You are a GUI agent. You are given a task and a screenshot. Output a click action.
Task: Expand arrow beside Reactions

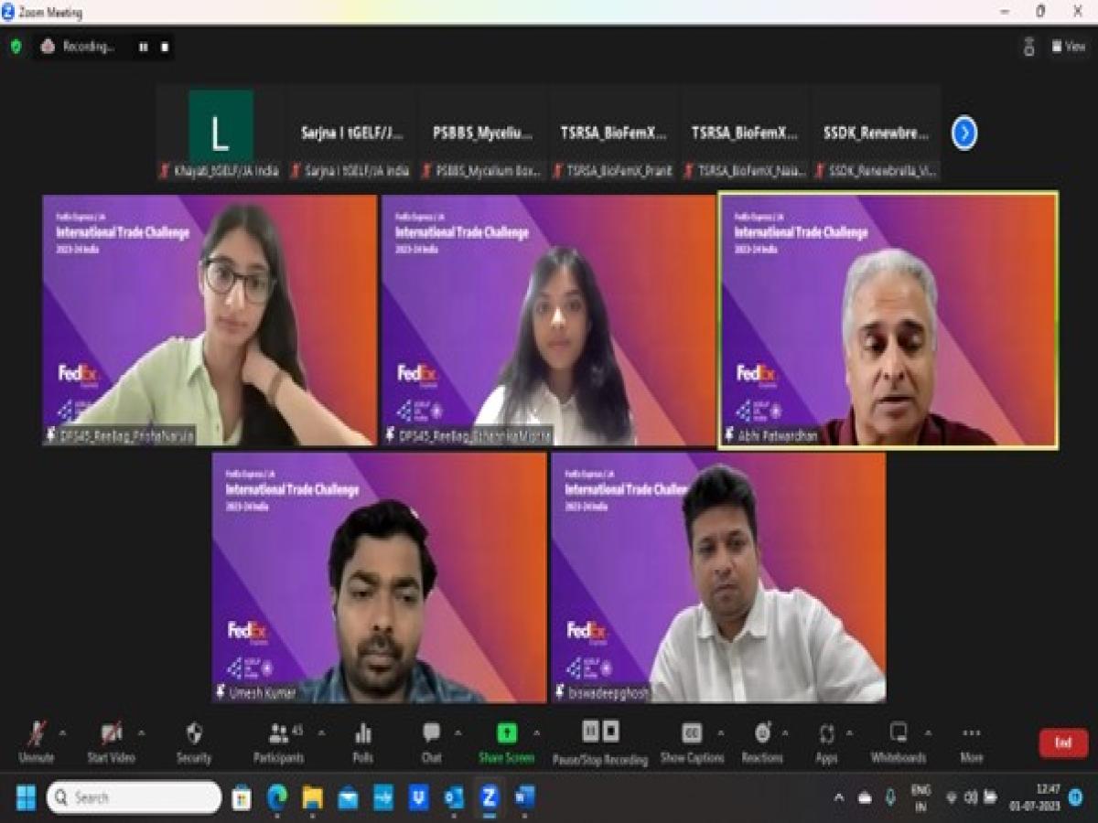pyautogui.click(x=785, y=733)
